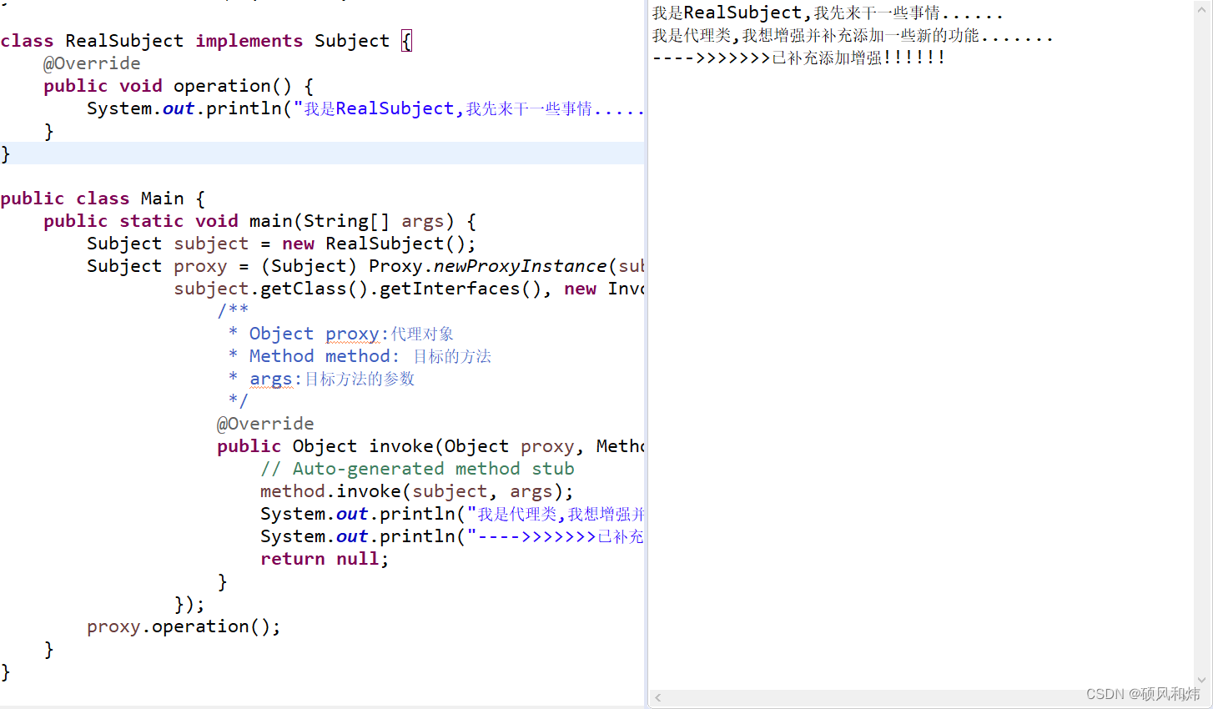Click the 'public static void main' line
Image resolution: width=1213 pixels, height=709 pixels.
point(260,221)
